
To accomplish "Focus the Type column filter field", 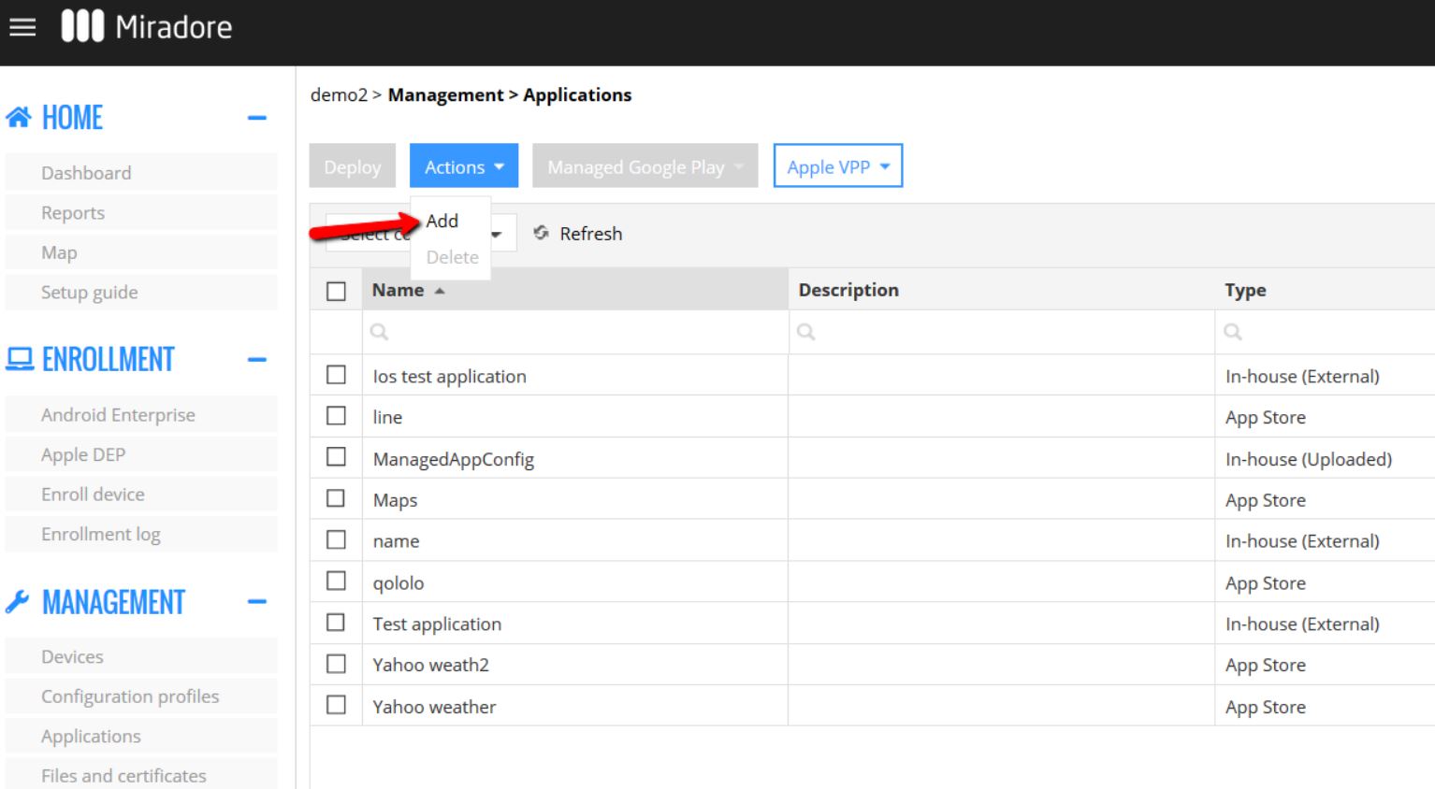I will point(1326,332).
